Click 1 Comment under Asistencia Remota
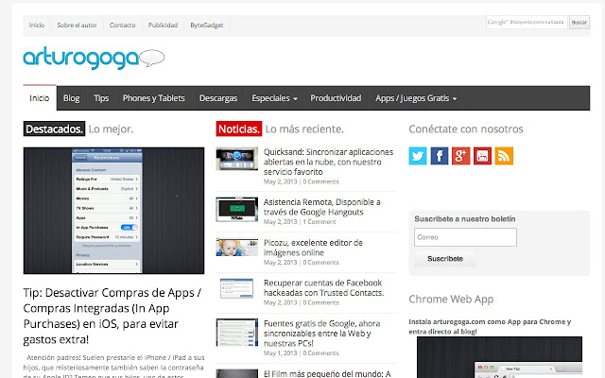 pyautogui.click(x=320, y=222)
